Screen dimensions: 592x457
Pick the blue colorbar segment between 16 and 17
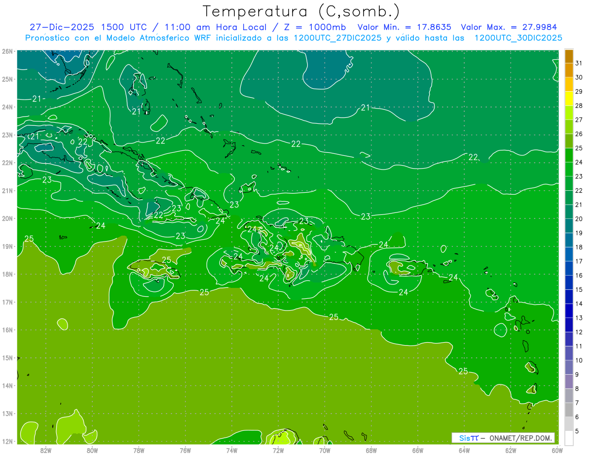(x=569, y=268)
